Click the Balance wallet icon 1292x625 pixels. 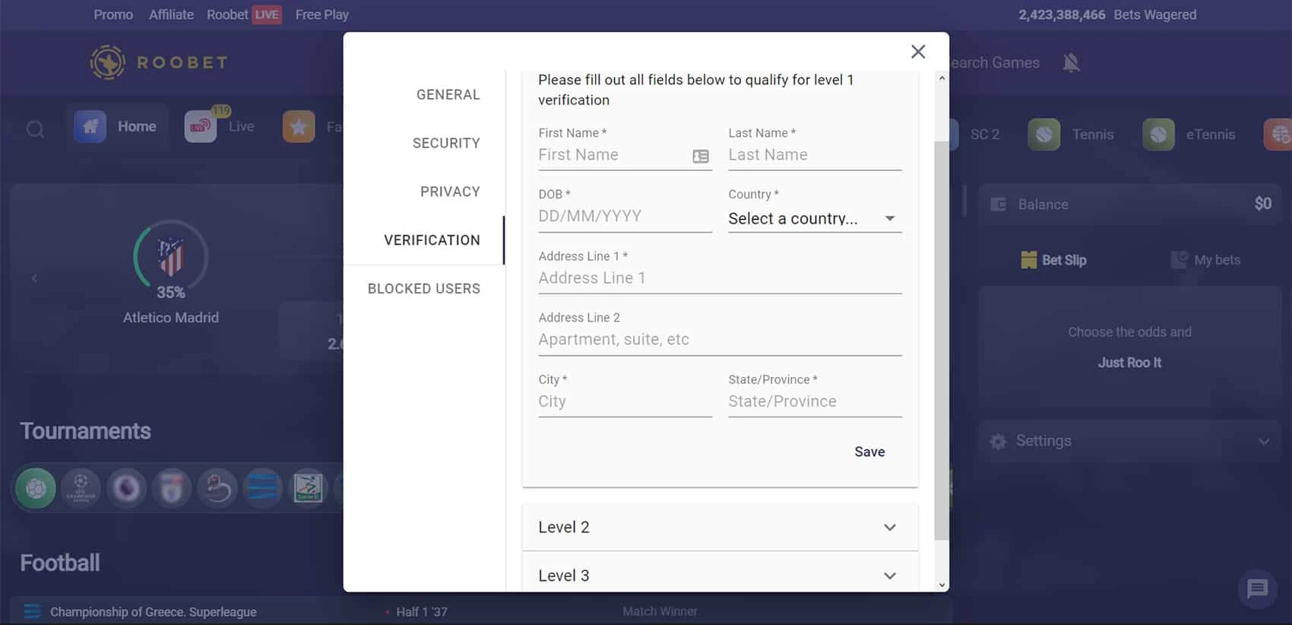click(x=999, y=205)
